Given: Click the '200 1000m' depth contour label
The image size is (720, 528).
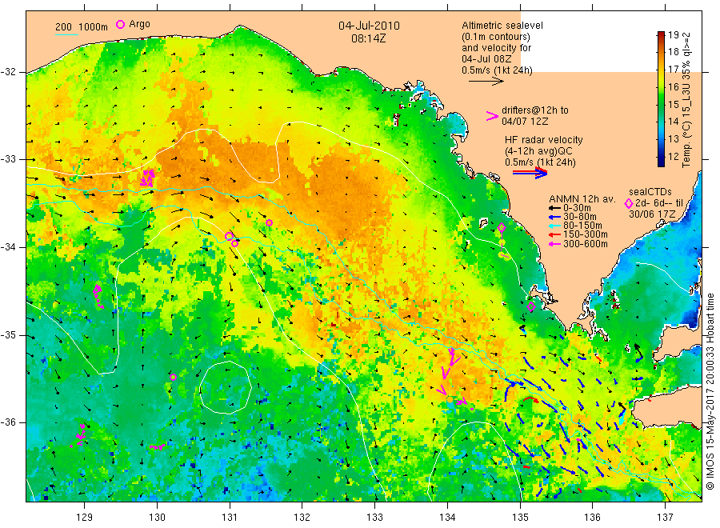Looking at the screenshot, I should coord(82,27).
